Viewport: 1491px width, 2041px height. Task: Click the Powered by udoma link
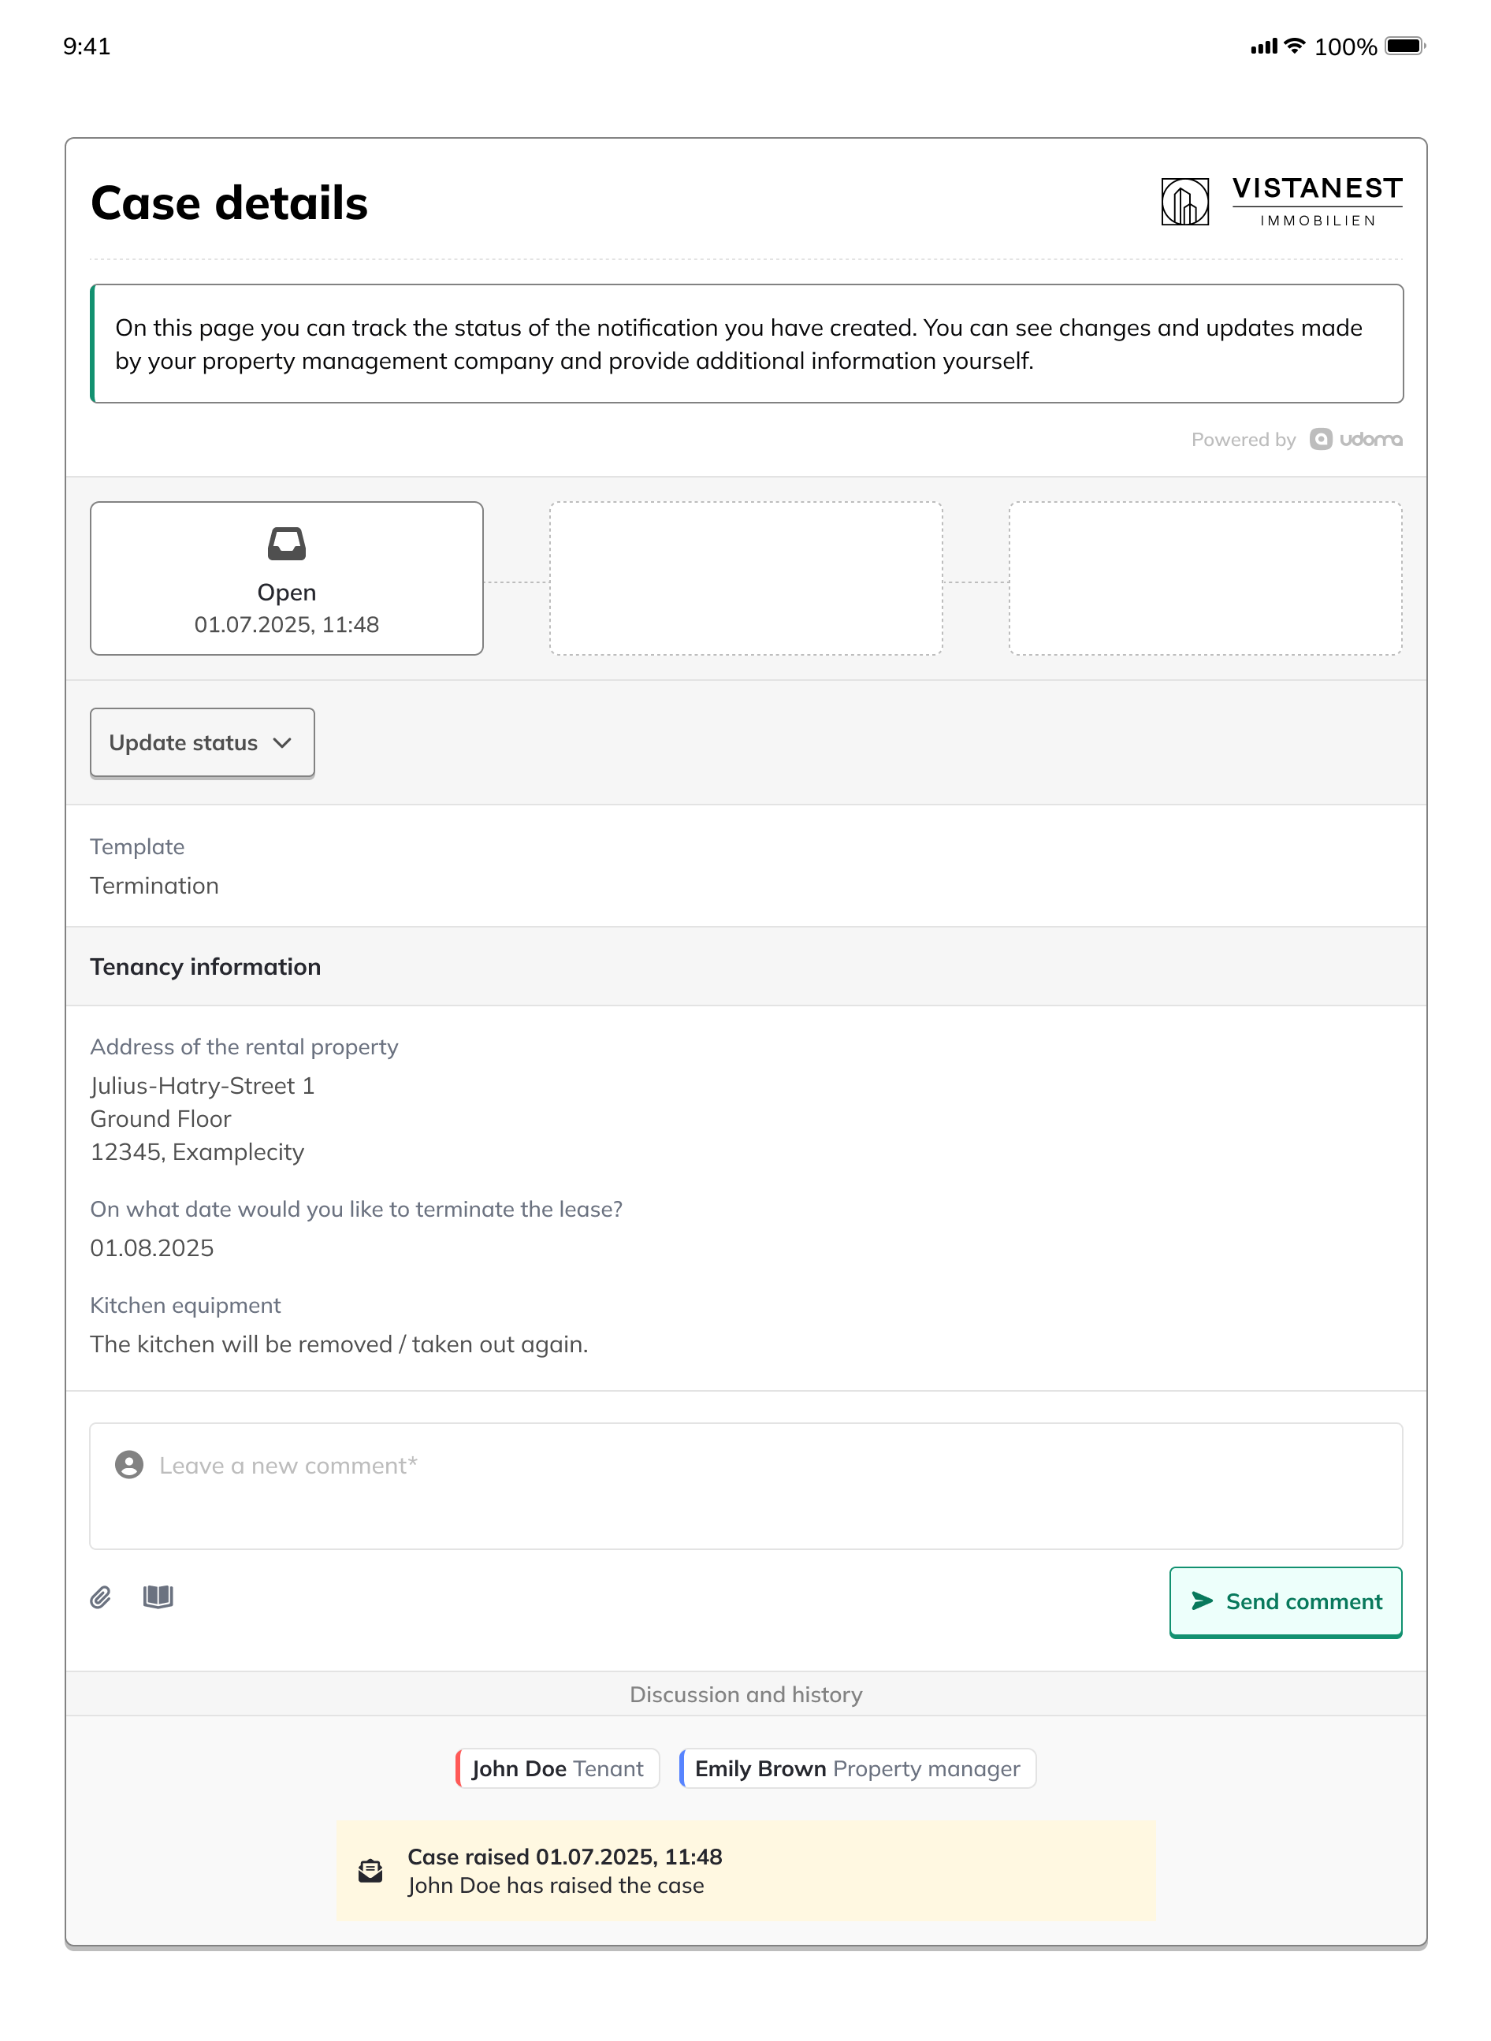pos(1296,440)
